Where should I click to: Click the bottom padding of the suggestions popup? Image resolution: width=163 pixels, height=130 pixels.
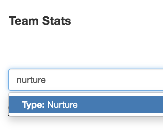[x=86, y=114]
